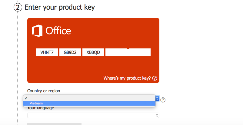243x125 pixels.
Task: Choose the blank checked option in the country list
Action: (89, 98)
